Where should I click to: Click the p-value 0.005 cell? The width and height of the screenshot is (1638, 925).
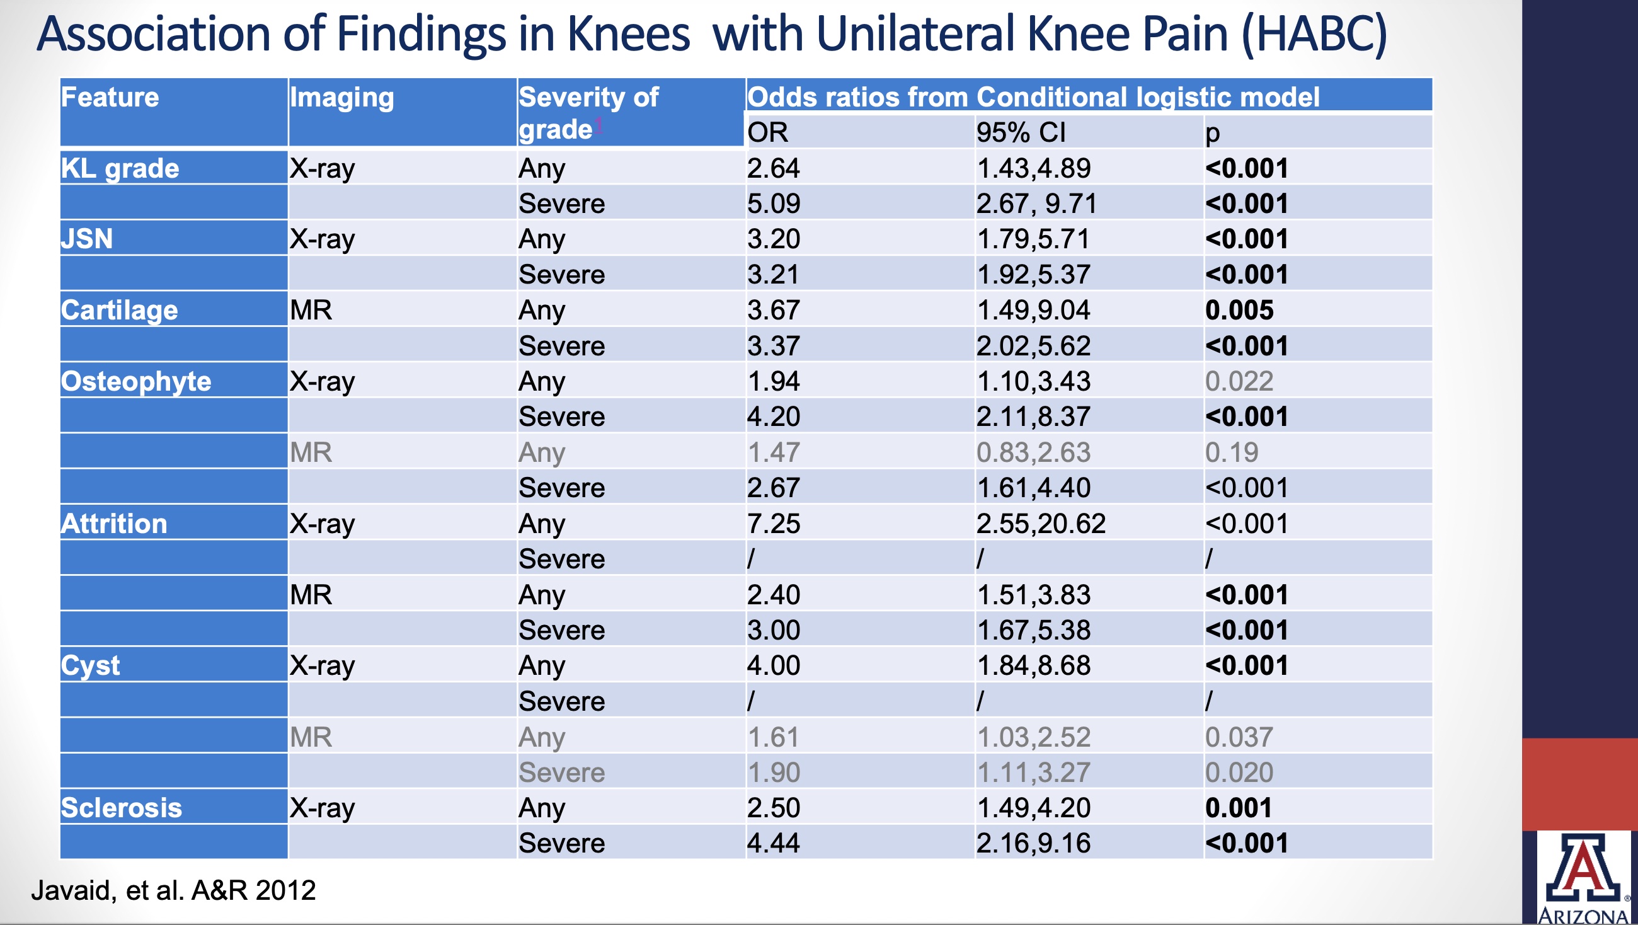point(1239,311)
